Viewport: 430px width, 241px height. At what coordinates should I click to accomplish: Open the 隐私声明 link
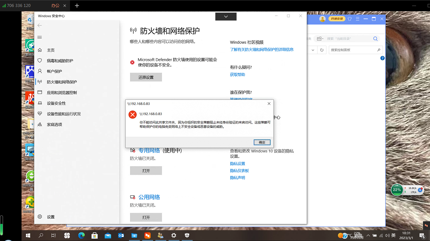pyautogui.click(x=238, y=177)
